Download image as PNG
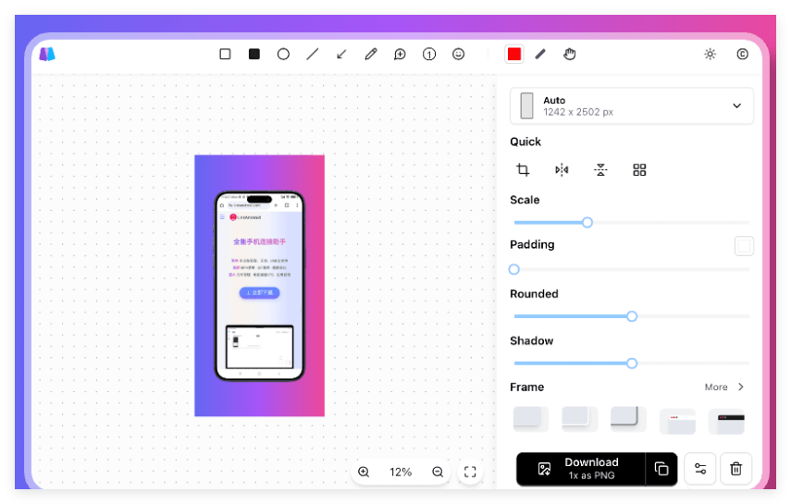 click(581, 469)
